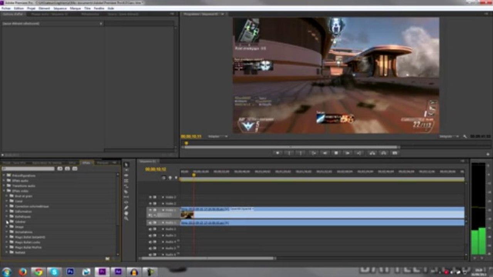
Task: Click the Effects panel search field
Action: pos(28,169)
